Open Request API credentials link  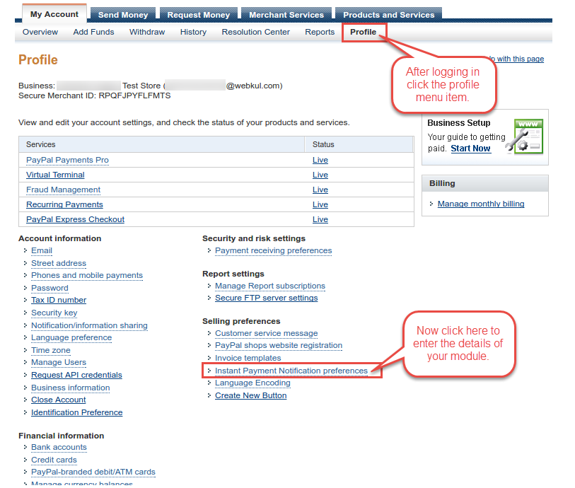pos(76,375)
